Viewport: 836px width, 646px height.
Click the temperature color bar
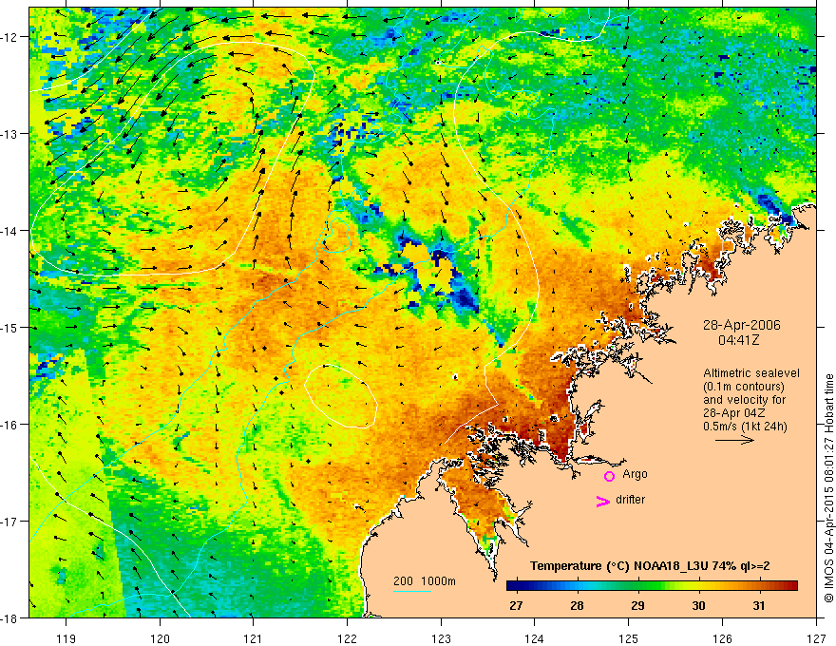[x=652, y=585]
